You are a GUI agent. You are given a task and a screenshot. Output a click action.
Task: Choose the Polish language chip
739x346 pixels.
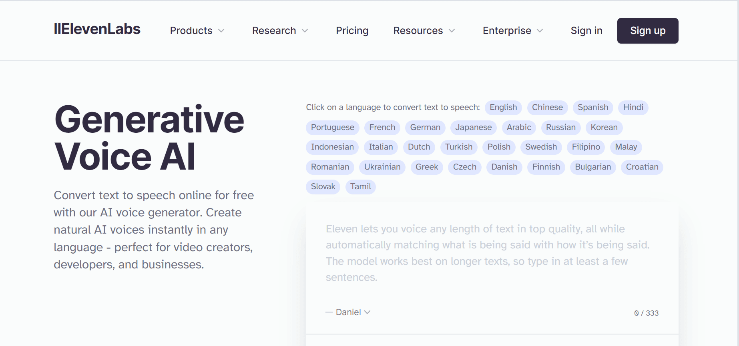499,147
